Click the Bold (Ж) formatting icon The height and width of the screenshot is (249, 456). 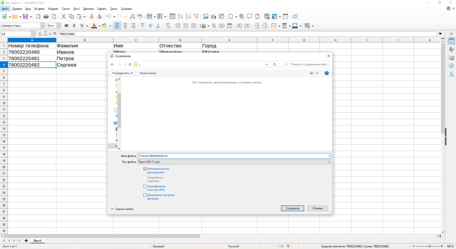coord(66,26)
